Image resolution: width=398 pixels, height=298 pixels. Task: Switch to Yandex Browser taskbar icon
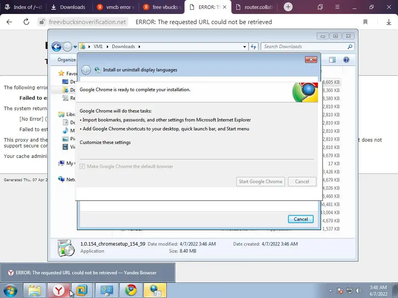59,290
